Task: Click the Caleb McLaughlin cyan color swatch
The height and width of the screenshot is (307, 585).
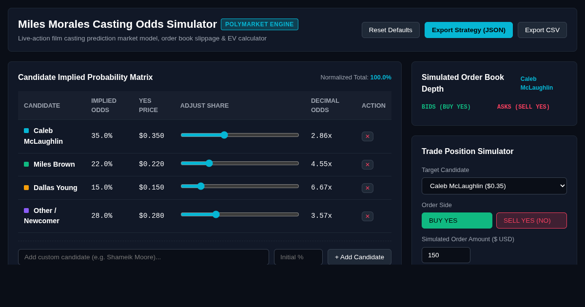Action: click(26, 131)
